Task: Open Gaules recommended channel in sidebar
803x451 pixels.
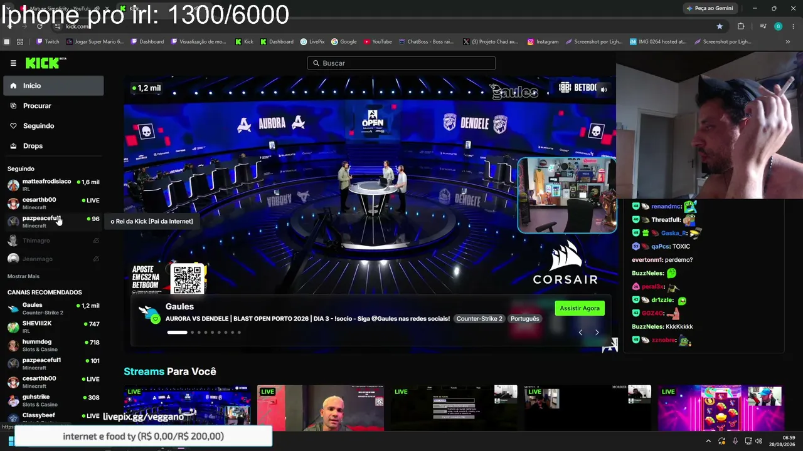Action: (x=53, y=309)
